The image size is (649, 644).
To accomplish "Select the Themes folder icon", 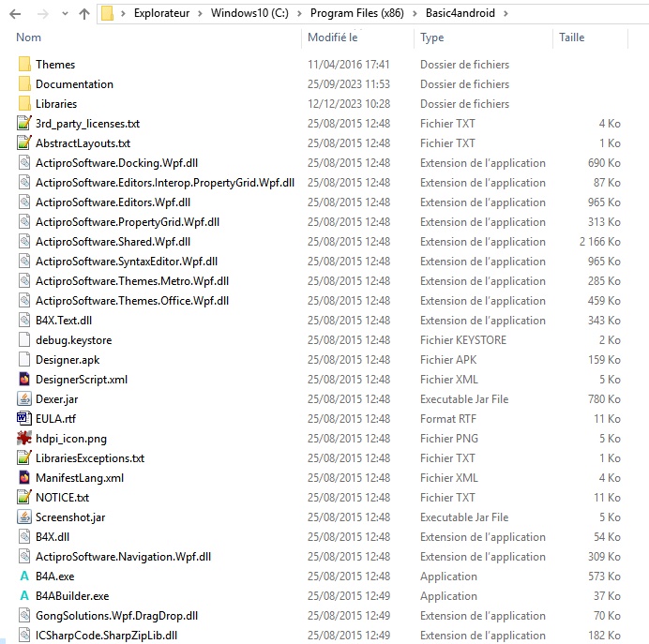I will pos(24,65).
